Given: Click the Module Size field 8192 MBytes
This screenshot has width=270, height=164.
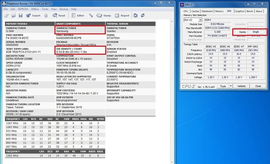Looking at the screenshot, I should point(217,24).
